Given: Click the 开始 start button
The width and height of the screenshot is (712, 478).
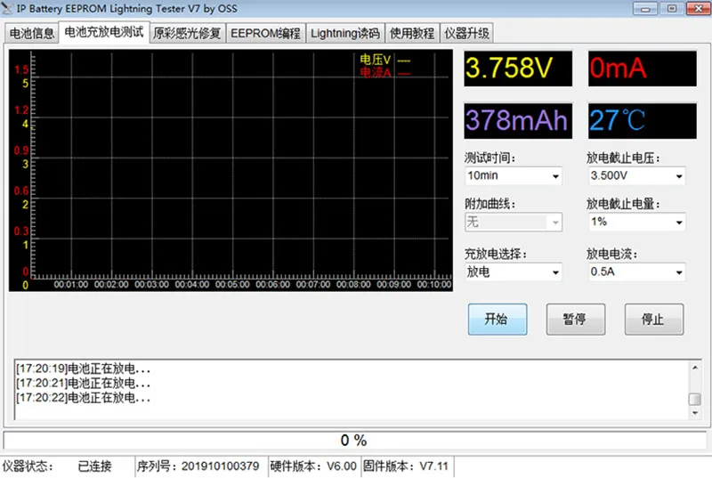Looking at the screenshot, I should [x=498, y=320].
